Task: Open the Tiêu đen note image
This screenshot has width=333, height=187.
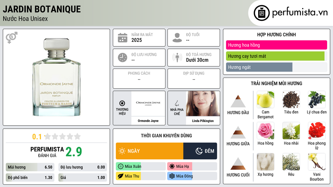Action: click(x=291, y=99)
